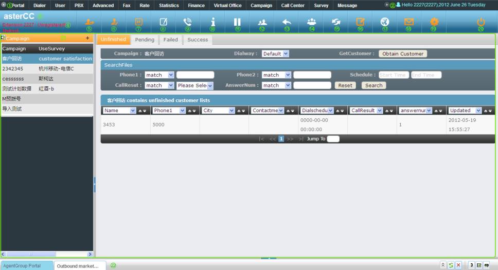Click the green refresh icon at bottom right
Screen dimensions: 498x270
(451, 265)
